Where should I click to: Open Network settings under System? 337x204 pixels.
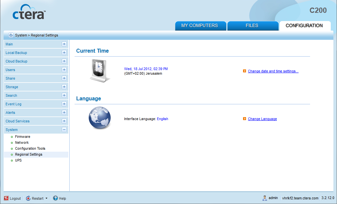(22, 142)
